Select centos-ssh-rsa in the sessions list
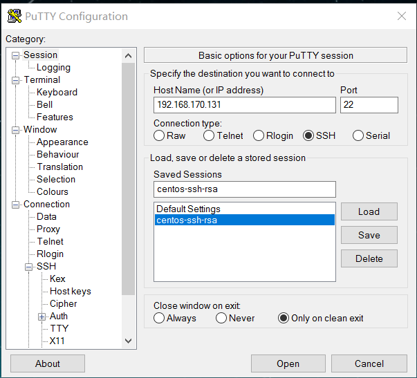Screen dimensions: 417x378 pos(245,220)
